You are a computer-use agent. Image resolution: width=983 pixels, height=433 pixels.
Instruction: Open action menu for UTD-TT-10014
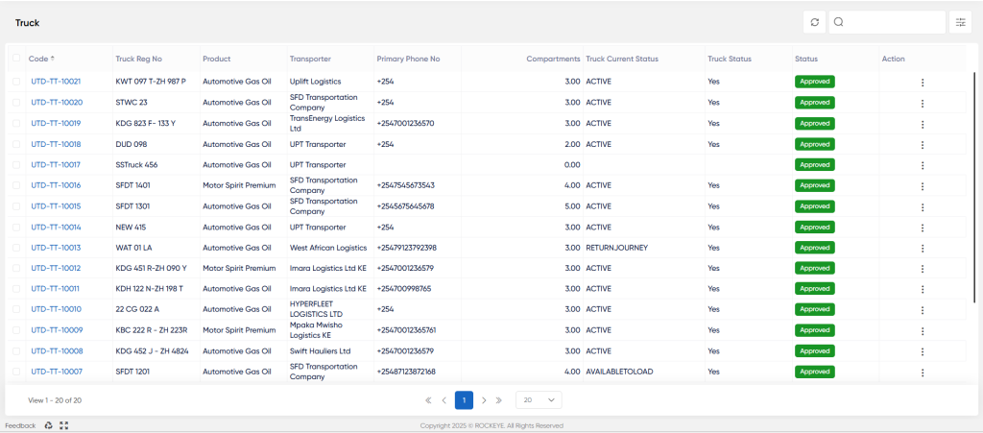tap(923, 228)
